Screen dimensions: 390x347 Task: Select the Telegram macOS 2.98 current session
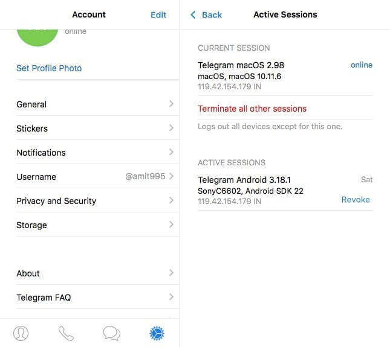click(x=285, y=75)
